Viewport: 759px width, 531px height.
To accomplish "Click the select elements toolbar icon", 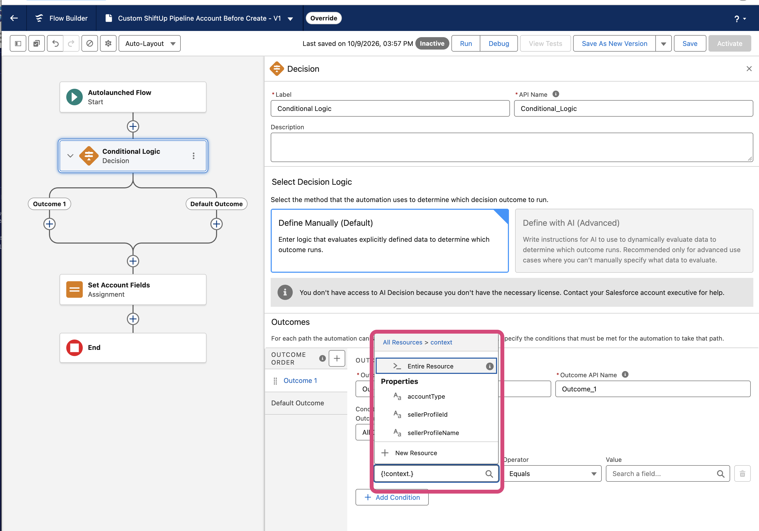I will click(x=37, y=43).
